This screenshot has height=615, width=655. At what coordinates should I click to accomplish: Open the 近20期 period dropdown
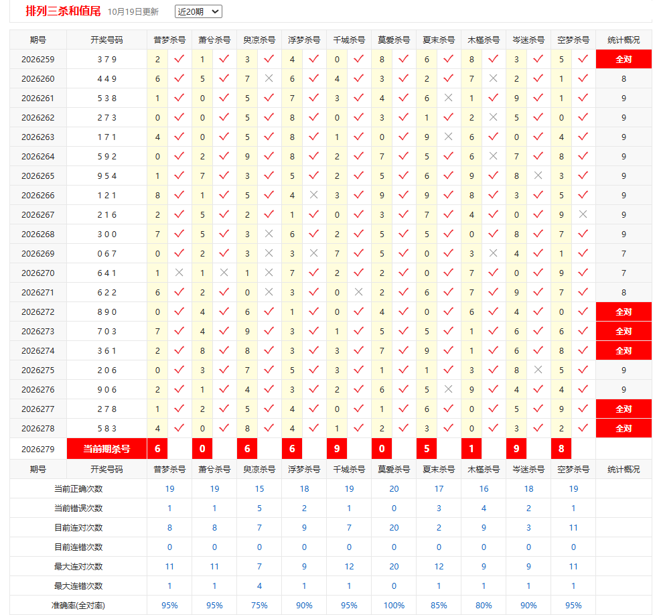[x=198, y=11]
